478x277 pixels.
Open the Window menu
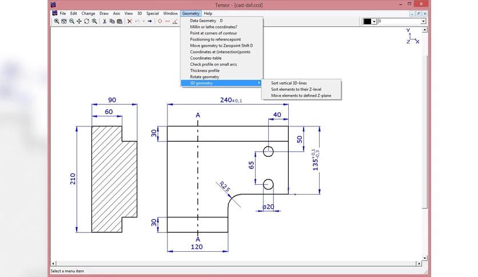[170, 13]
